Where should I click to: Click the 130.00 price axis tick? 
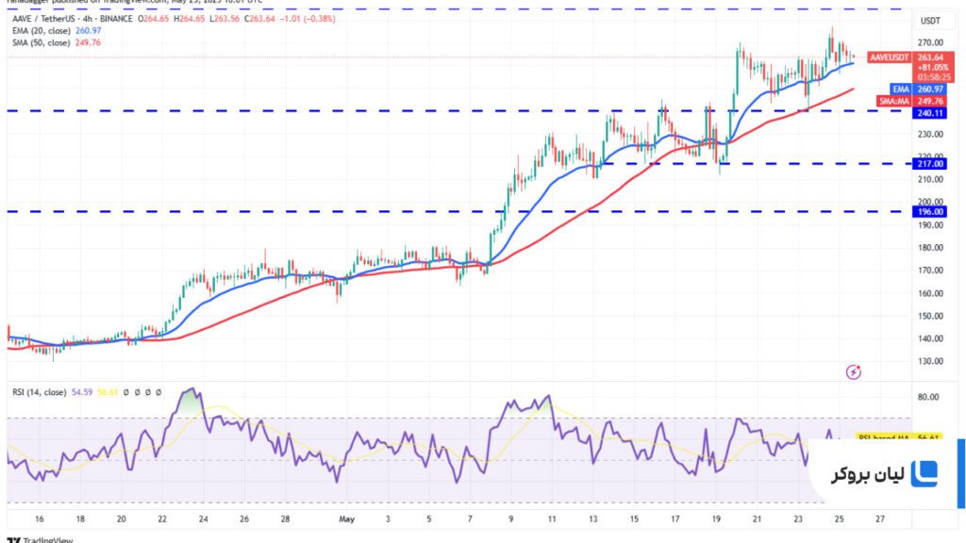tap(930, 361)
